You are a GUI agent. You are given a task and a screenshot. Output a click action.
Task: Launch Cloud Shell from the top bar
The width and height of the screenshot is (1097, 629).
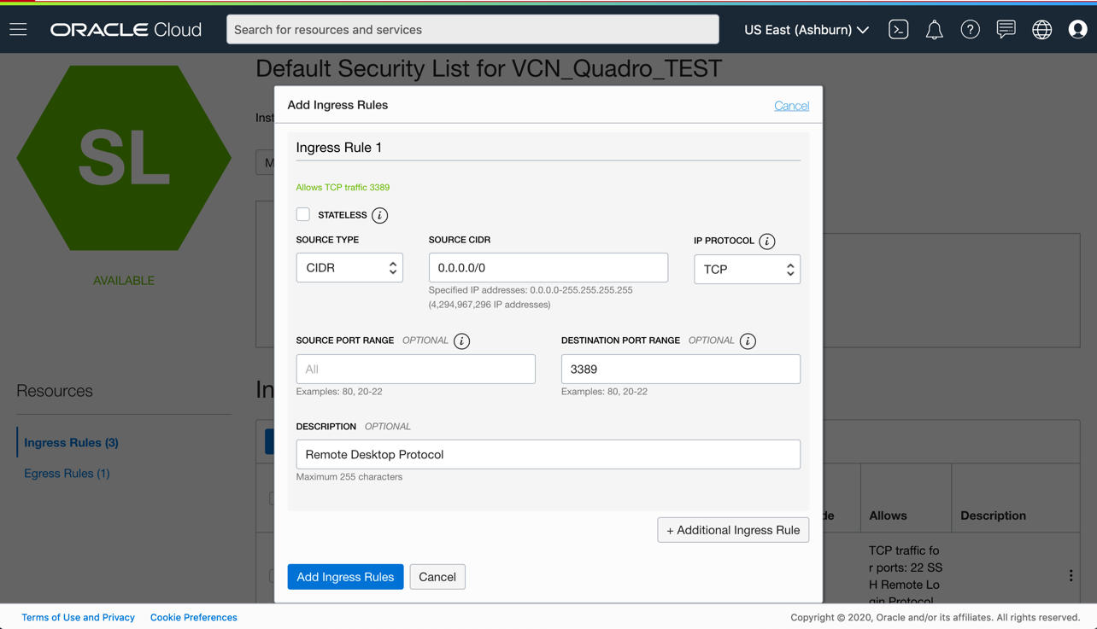click(898, 29)
